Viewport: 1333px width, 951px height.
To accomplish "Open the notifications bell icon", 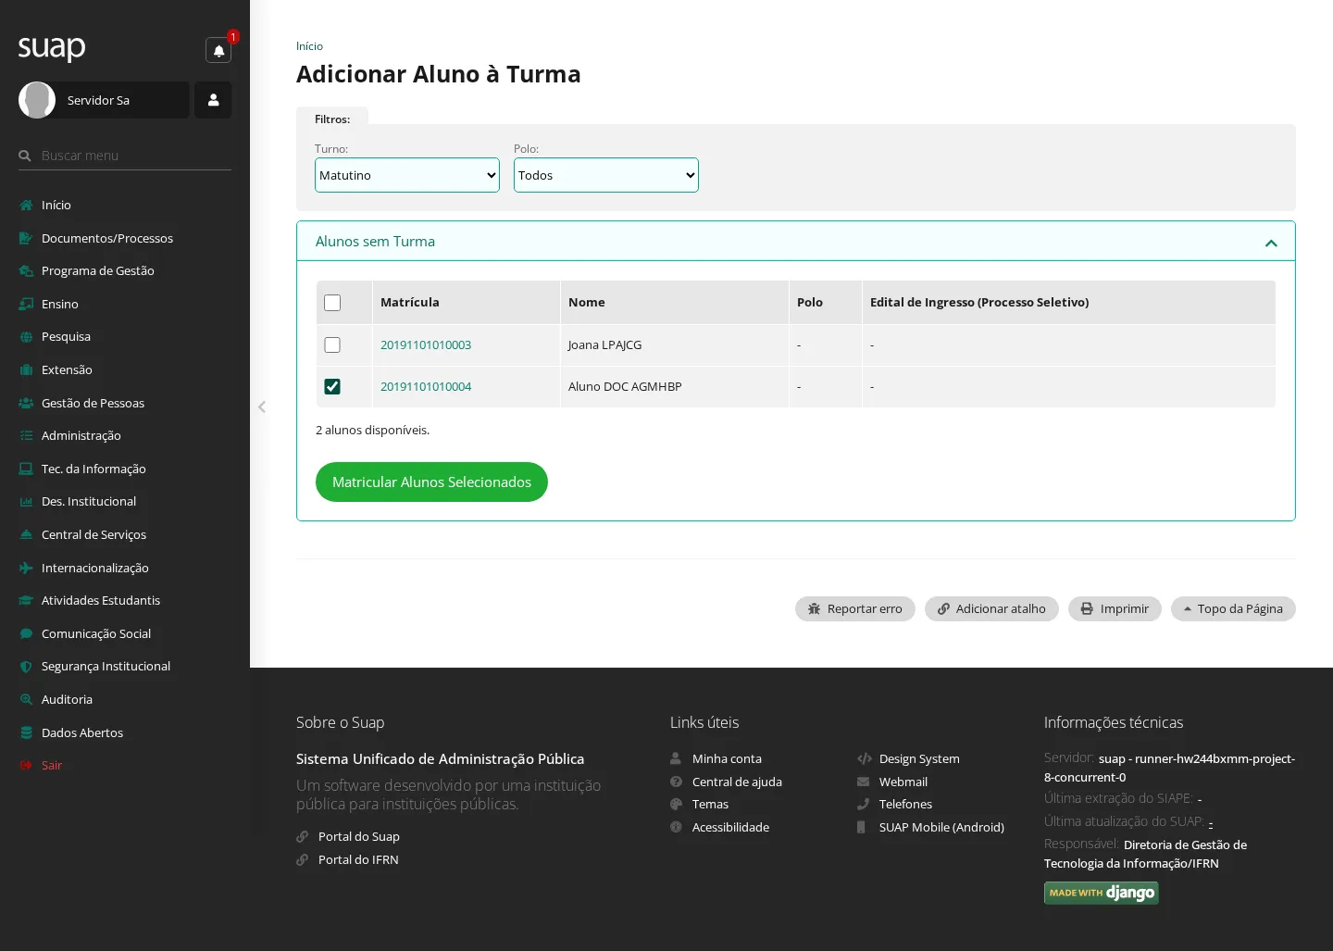I will (x=218, y=50).
